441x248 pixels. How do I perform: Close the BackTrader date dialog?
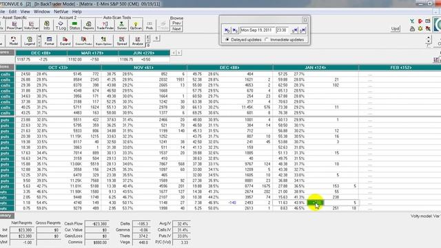[305, 20]
